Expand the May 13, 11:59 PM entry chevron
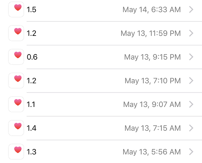The height and width of the screenshot is (163, 202). tap(191, 33)
